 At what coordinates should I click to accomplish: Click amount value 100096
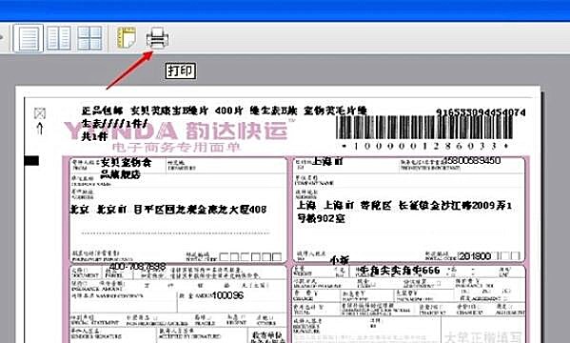pos(227,295)
